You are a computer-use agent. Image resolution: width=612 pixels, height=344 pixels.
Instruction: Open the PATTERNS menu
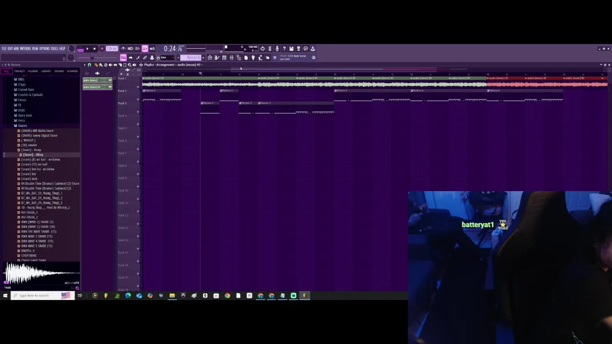click(25, 49)
